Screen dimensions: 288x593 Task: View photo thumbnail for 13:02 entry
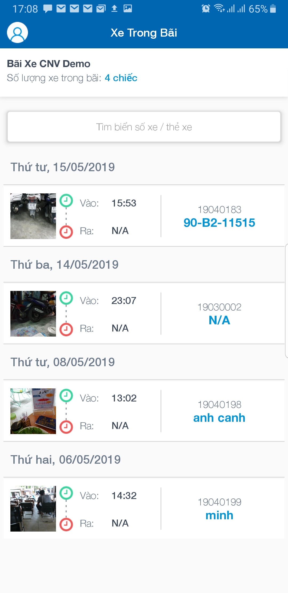click(x=33, y=411)
